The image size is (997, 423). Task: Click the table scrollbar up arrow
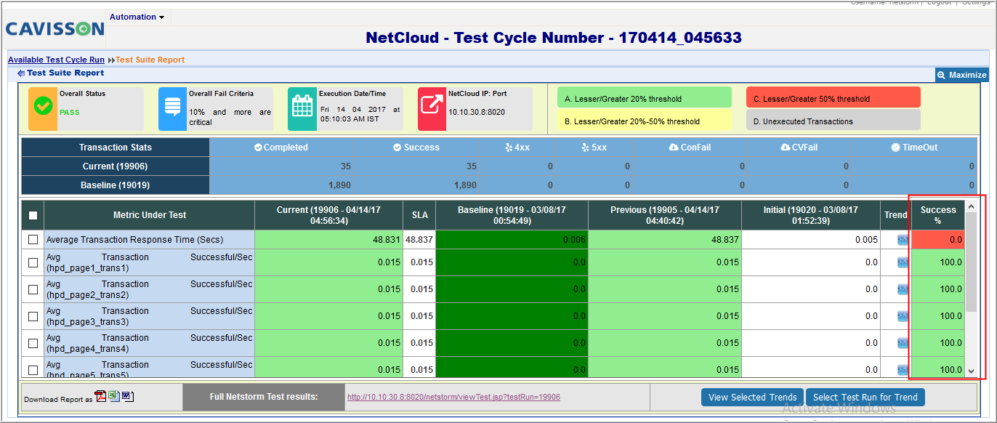coord(972,207)
